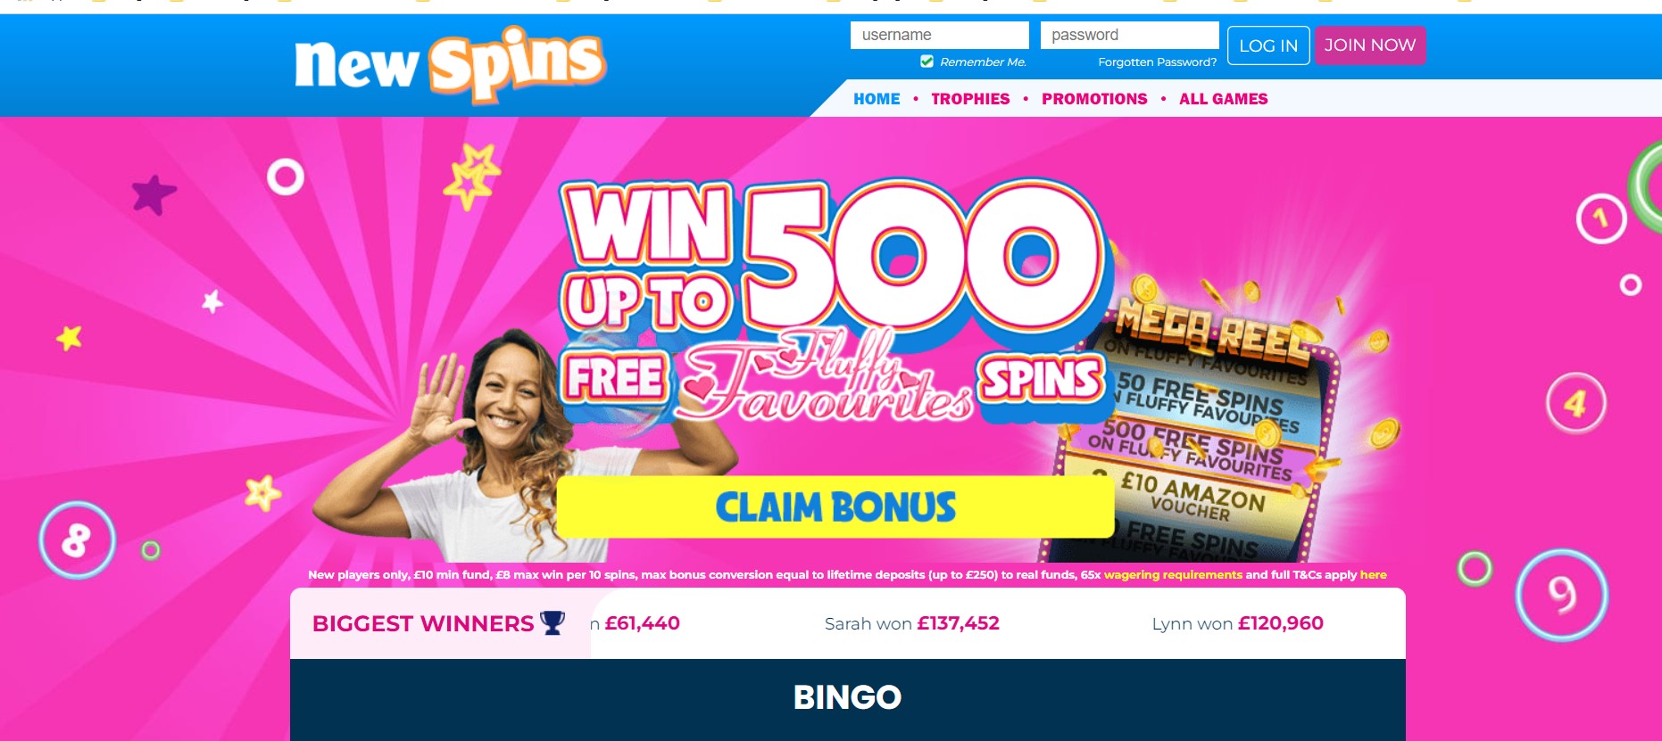The width and height of the screenshot is (1662, 741).
Task: Open the wagering requirements link
Action: (x=1173, y=574)
